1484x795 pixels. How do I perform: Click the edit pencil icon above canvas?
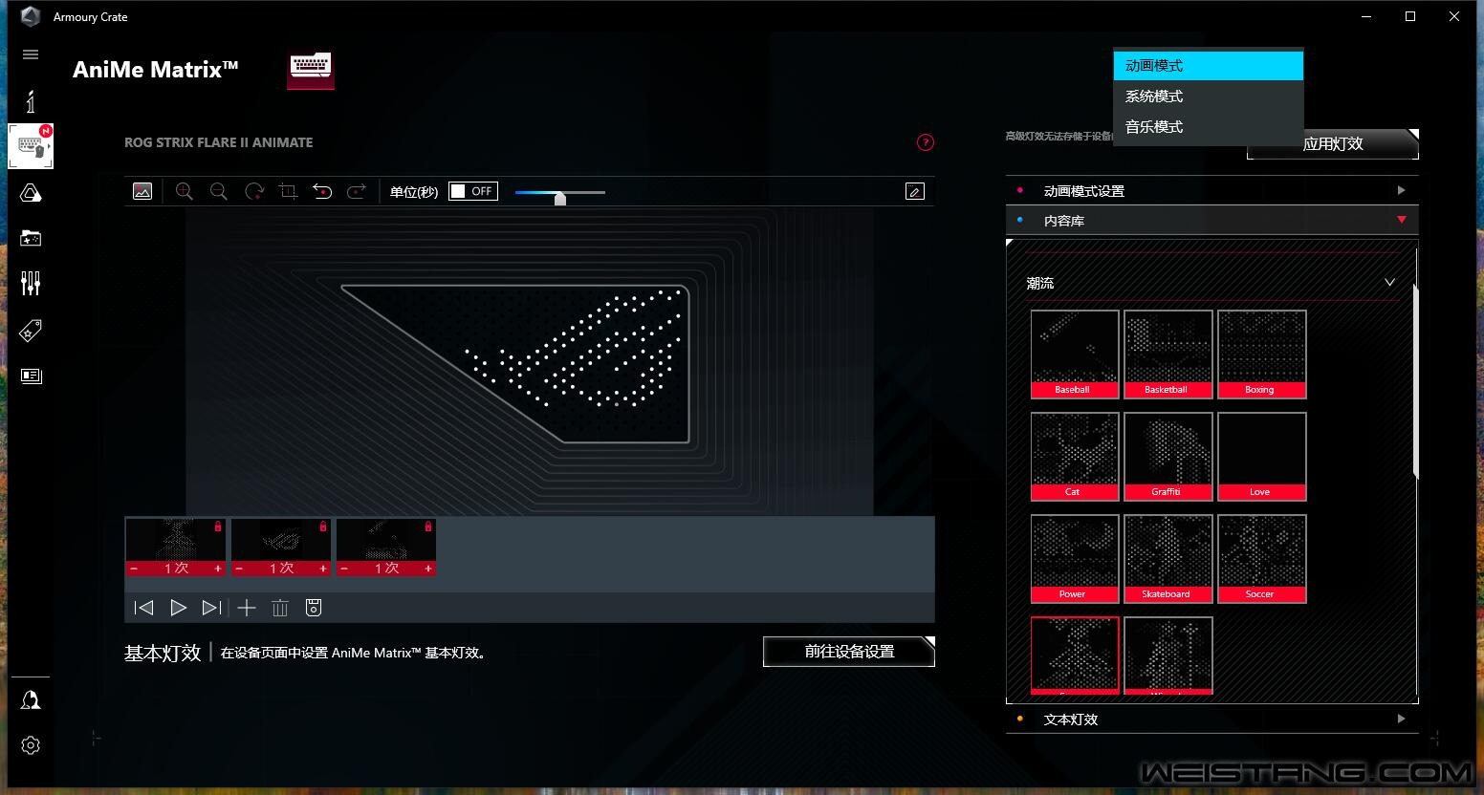[x=914, y=191]
